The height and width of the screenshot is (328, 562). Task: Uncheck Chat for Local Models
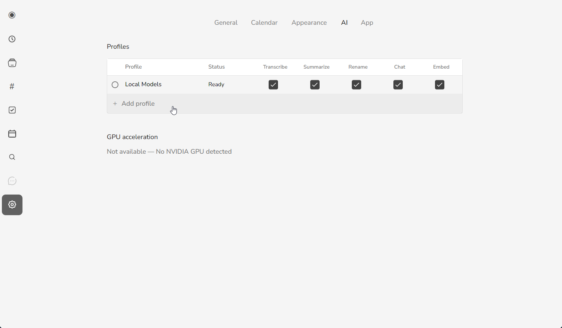398,85
